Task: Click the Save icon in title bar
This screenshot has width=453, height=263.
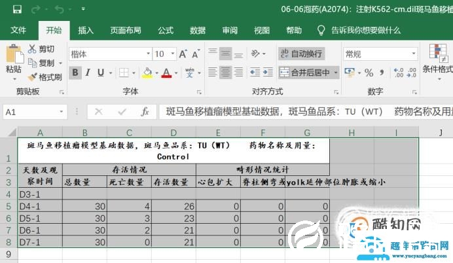Action: 17,9
